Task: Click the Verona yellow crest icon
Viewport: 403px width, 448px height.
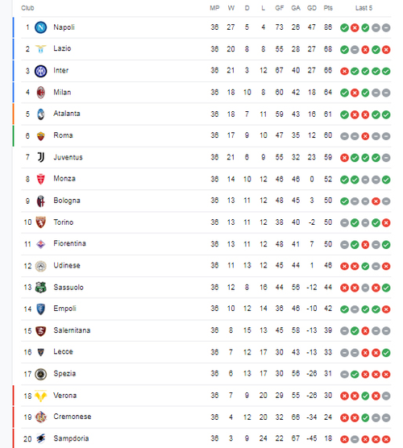Action: (40, 396)
